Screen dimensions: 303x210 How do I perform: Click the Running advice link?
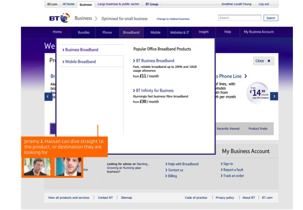pos(128,168)
